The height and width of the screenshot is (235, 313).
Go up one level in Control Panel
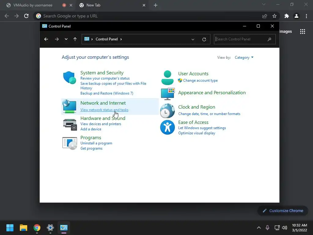(x=75, y=39)
